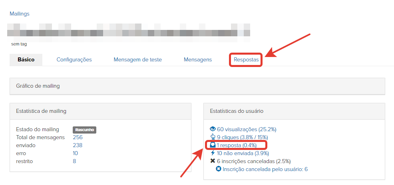Click the restrito count 8
Screen dimensions: 394x185
pyautogui.click(x=74, y=161)
